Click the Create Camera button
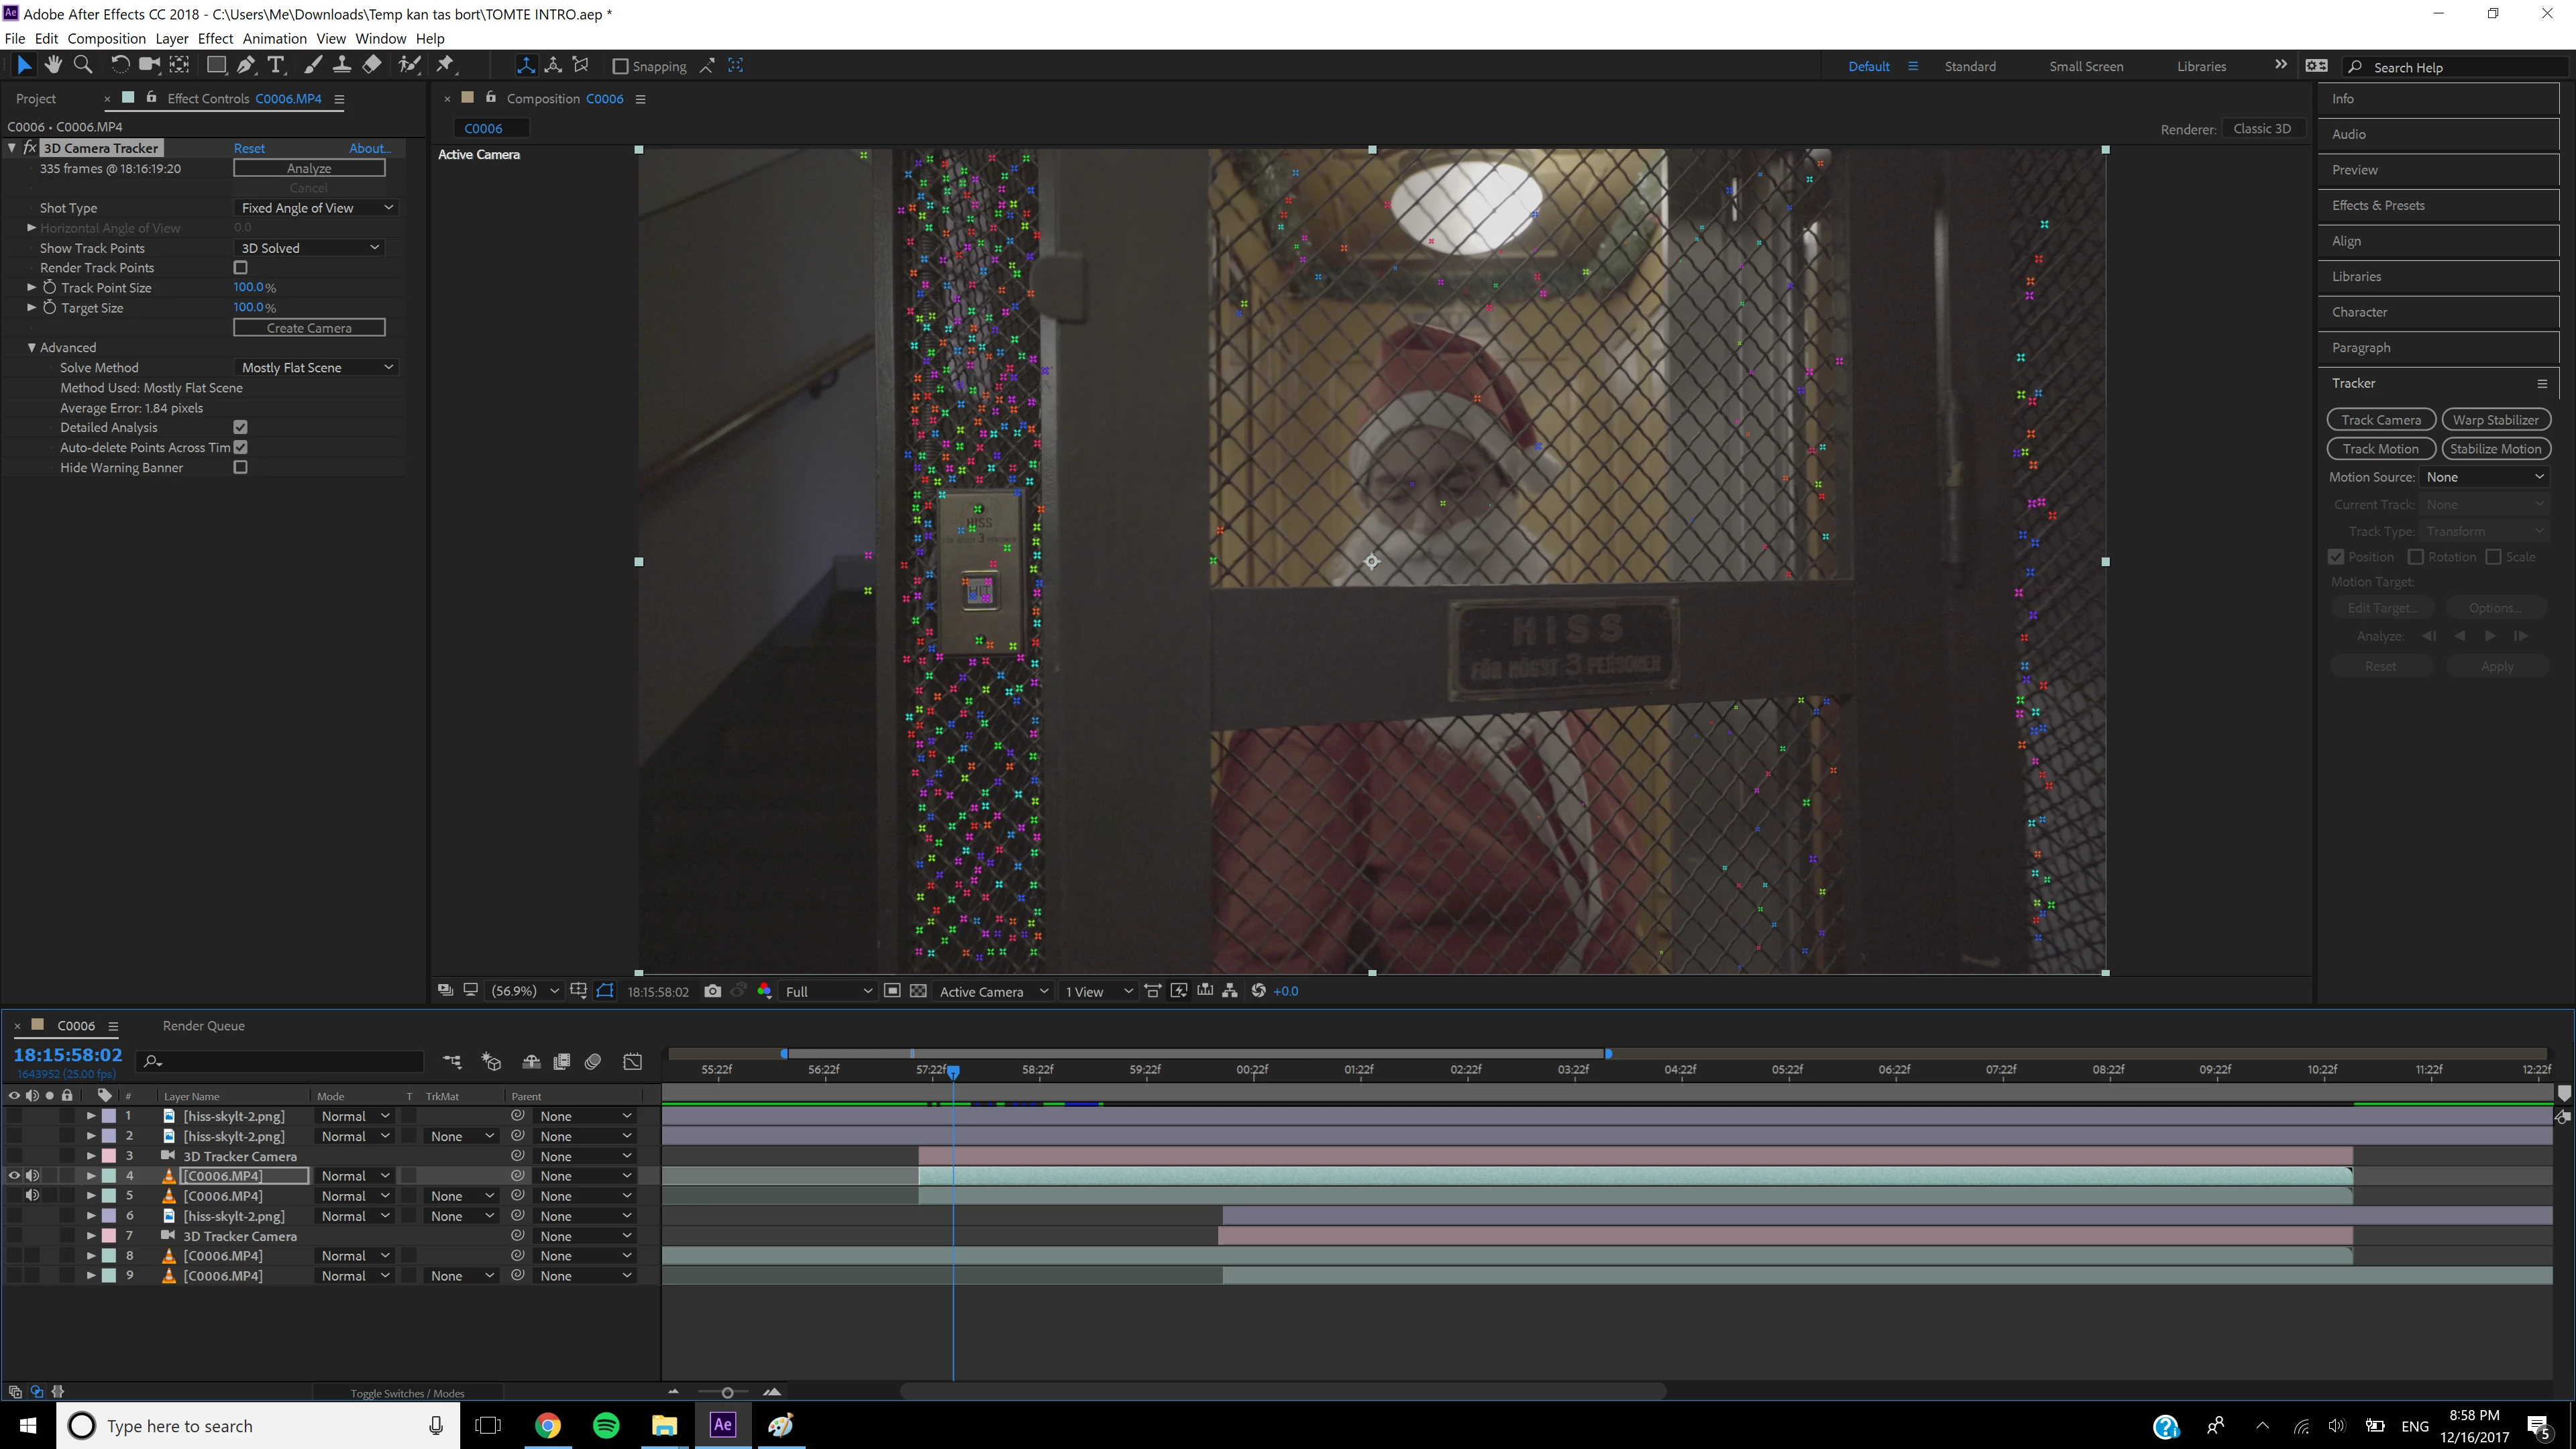Viewport: 2576px width, 1449px height. [309, 328]
